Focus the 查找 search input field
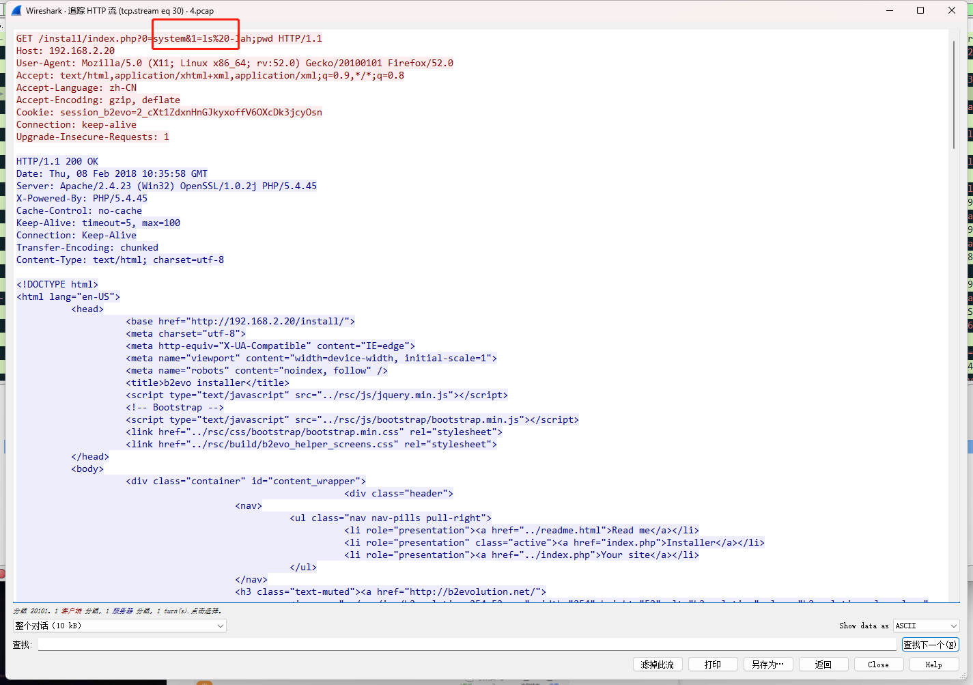The width and height of the screenshot is (973, 685). (x=467, y=645)
